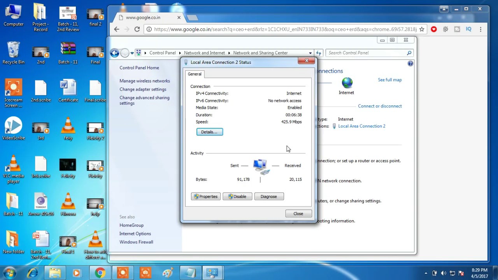
Task: Reload the page in Chrome
Action: pos(137,29)
